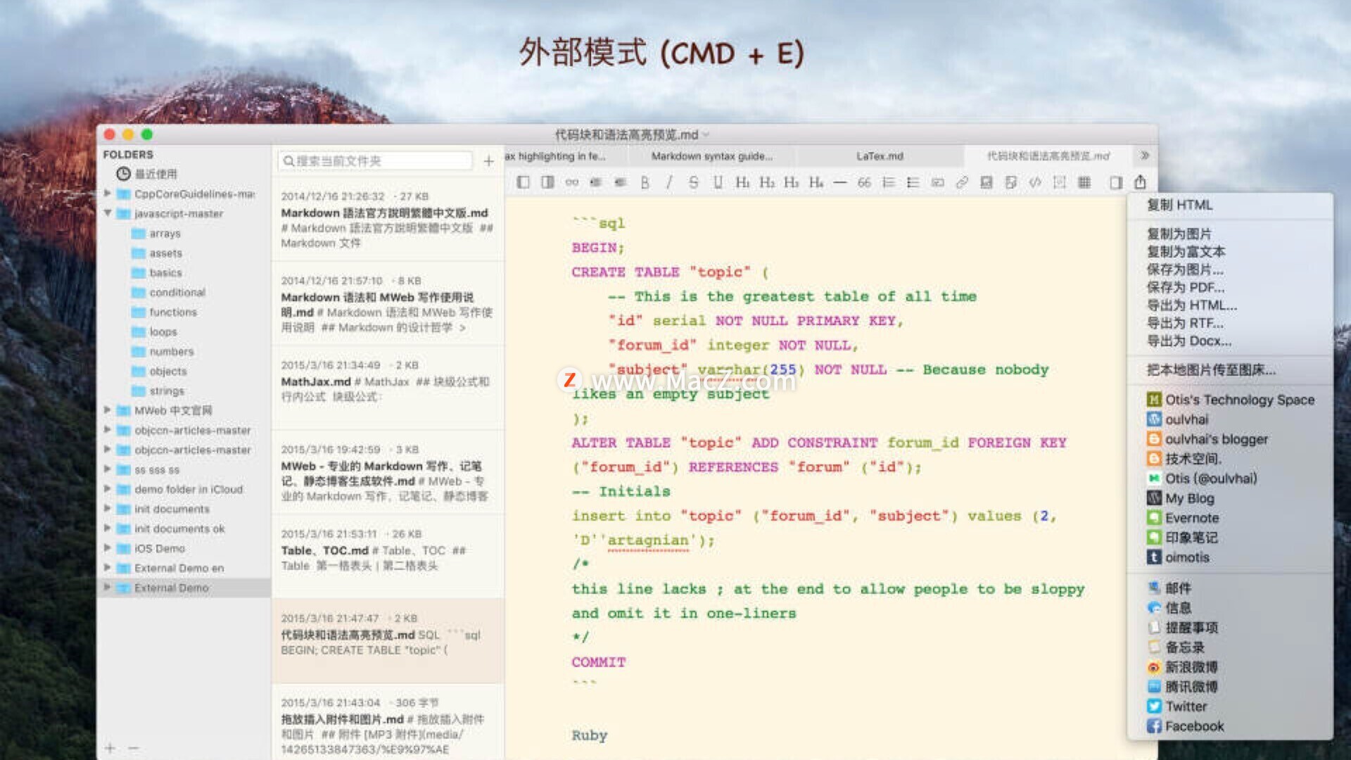The width and height of the screenshot is (1351, 760).
Task: Publish to Otis's Technology Space
Action: pyautogui.click(x=1231, y=400)
